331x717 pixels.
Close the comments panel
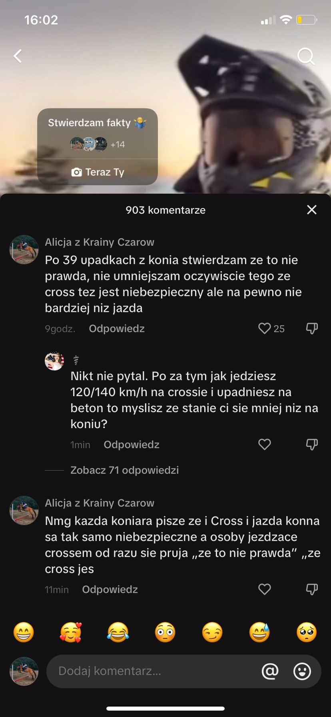coord(312,210)
